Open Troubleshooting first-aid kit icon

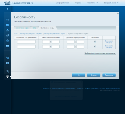[x=7, y=63]
